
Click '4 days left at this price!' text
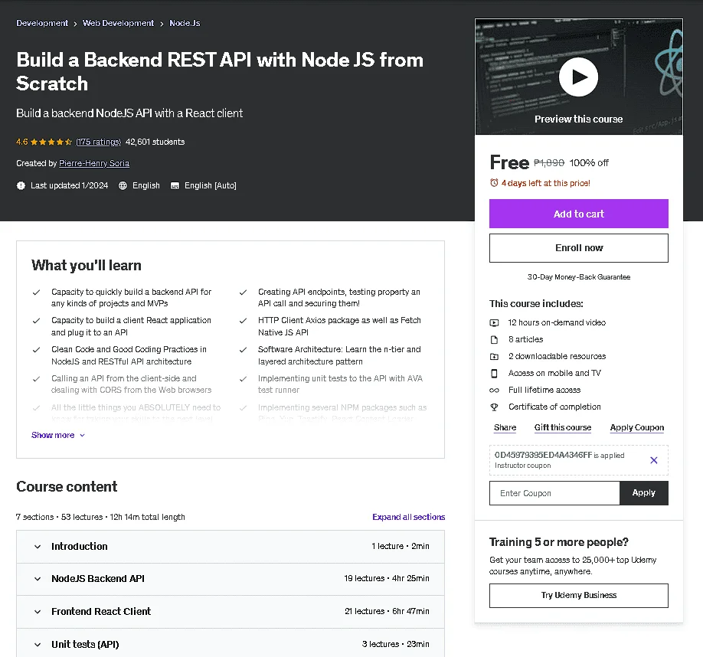(x=546, y=183)
